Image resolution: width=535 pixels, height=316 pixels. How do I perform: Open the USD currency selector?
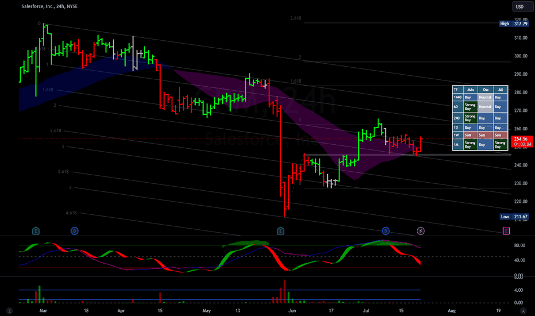(x=522, y=6)
